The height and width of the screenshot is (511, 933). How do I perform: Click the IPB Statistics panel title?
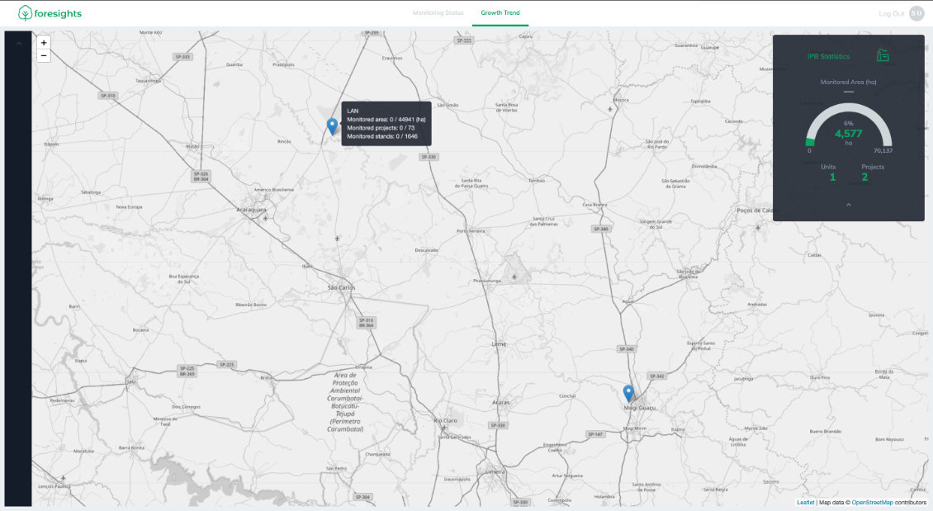(828, 56)
